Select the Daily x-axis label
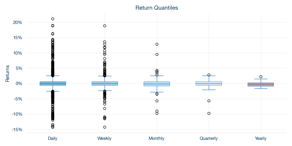 pyautogui.click(x=53, y=138)
